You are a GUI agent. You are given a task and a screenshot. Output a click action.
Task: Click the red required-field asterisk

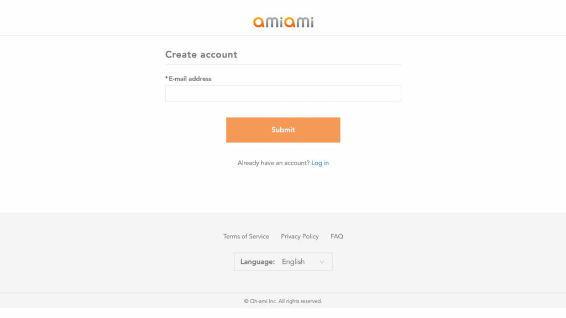[166, 78]
